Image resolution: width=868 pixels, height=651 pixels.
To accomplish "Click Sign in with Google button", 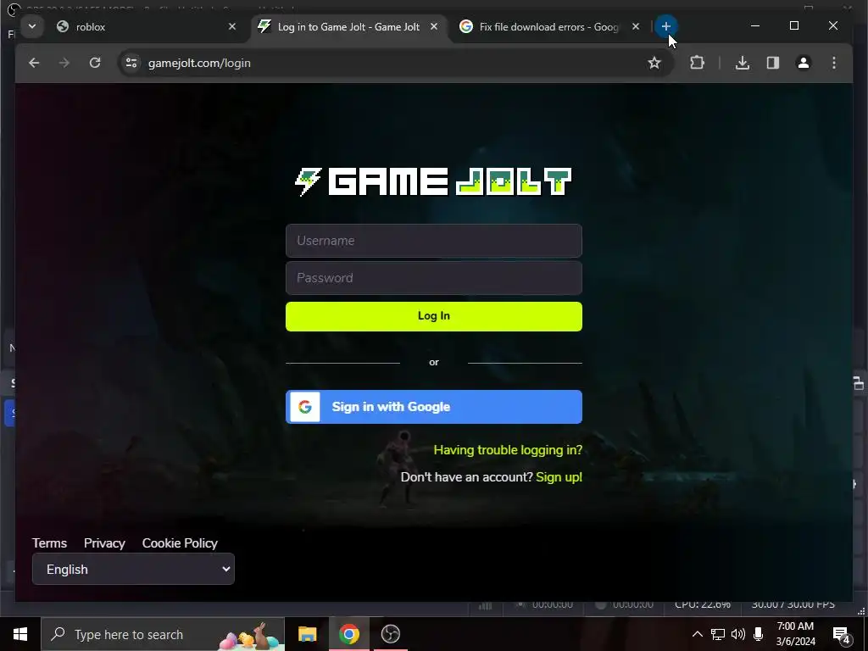I will pyautogui.click(x=433, y=407).
